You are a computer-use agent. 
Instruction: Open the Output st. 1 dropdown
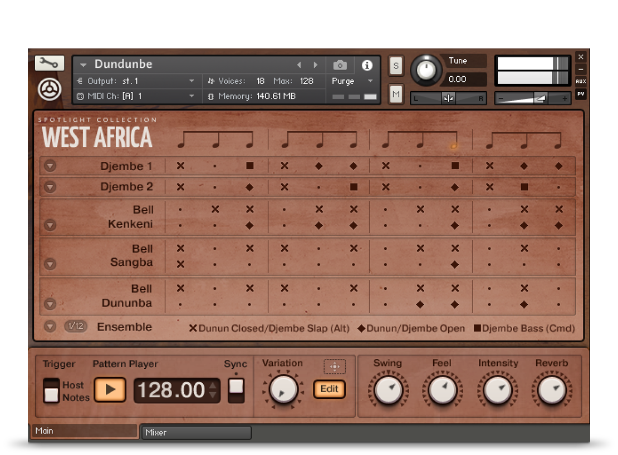[192, 81]
